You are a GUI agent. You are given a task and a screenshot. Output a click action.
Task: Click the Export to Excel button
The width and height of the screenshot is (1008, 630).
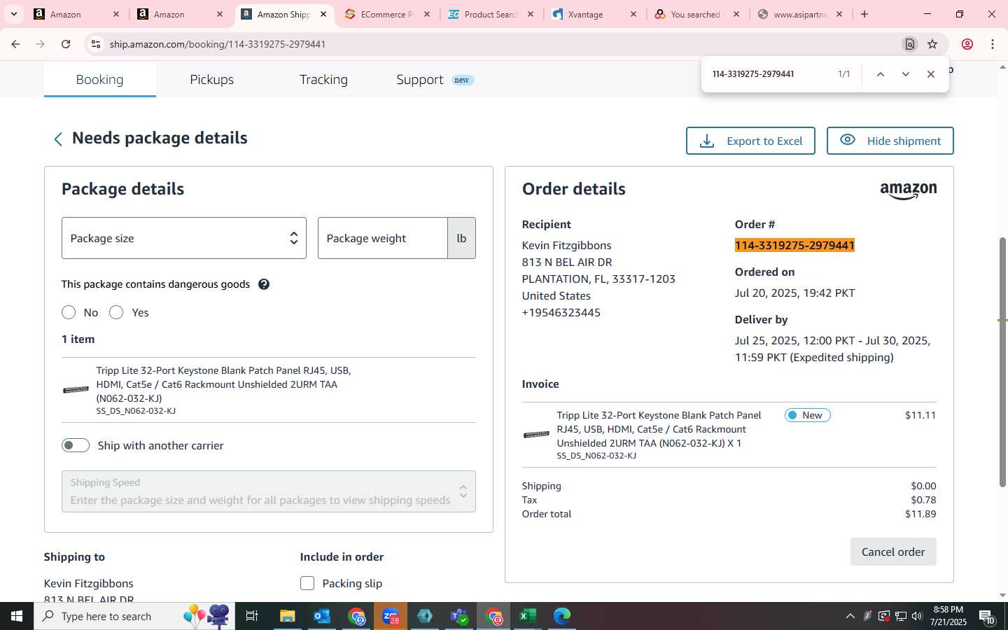tap(750, 141)
